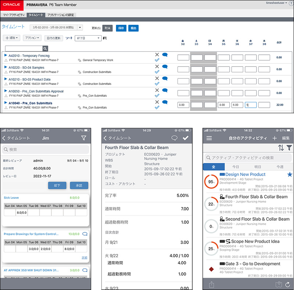The image size is (294, 290).
Task: Tap the 却下 reject button
Action: pos(57,185)
